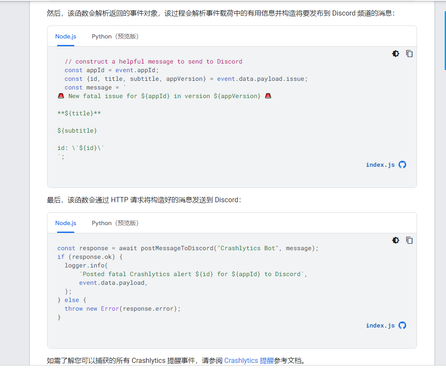The height and width of the screenshot is (369, 446).
Task: Open the Crashlytics 提醒 reference link
Action: click(249, 360)
